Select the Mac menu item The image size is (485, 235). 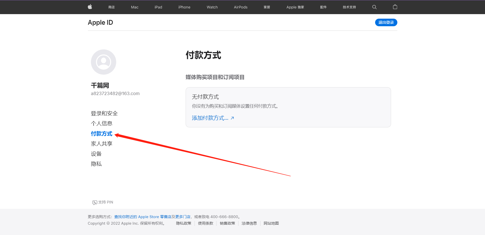pyautogui.click(x=134, y=7)
